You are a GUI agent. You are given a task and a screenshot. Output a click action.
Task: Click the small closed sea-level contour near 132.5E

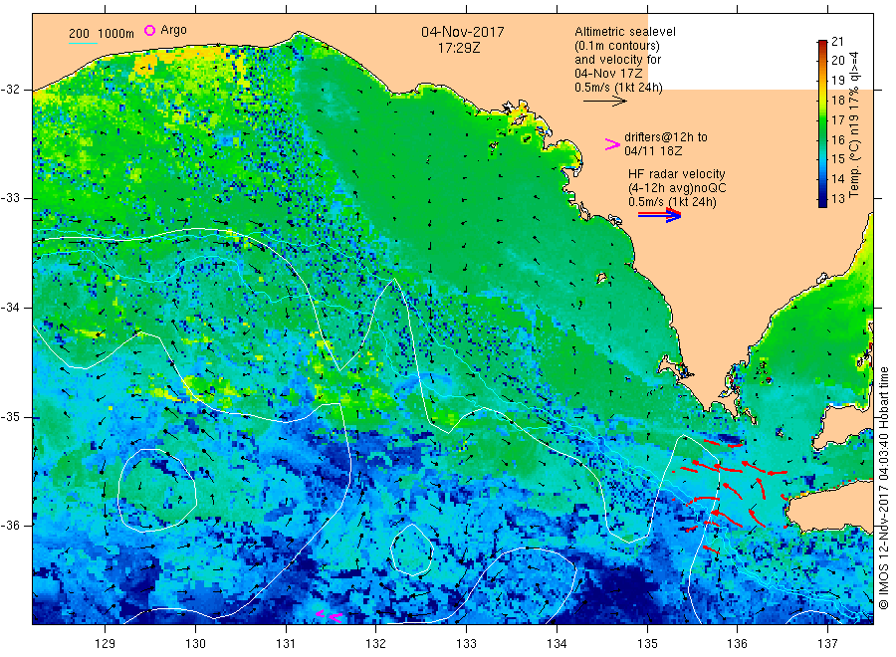(411, 549)
